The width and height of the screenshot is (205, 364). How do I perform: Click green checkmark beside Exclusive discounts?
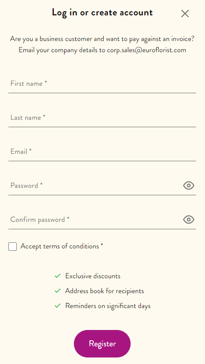coord(58,276)
